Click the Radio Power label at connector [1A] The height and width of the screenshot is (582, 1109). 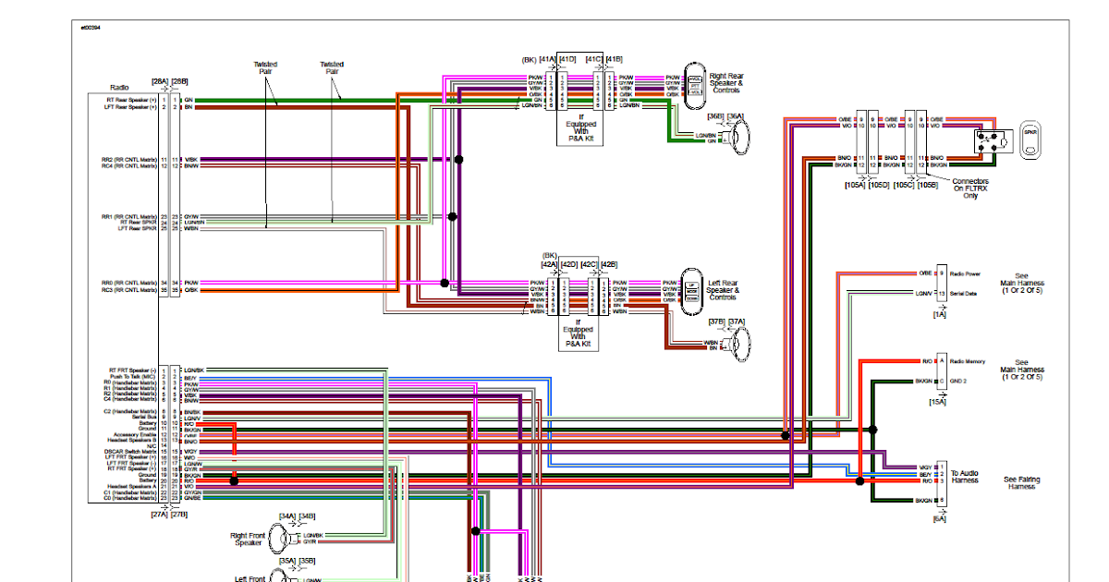pyautogui.click(x=966, y=274)
